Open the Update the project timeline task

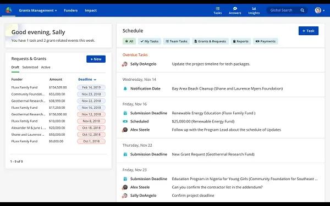pyautogui.click(x=211, y=64)
